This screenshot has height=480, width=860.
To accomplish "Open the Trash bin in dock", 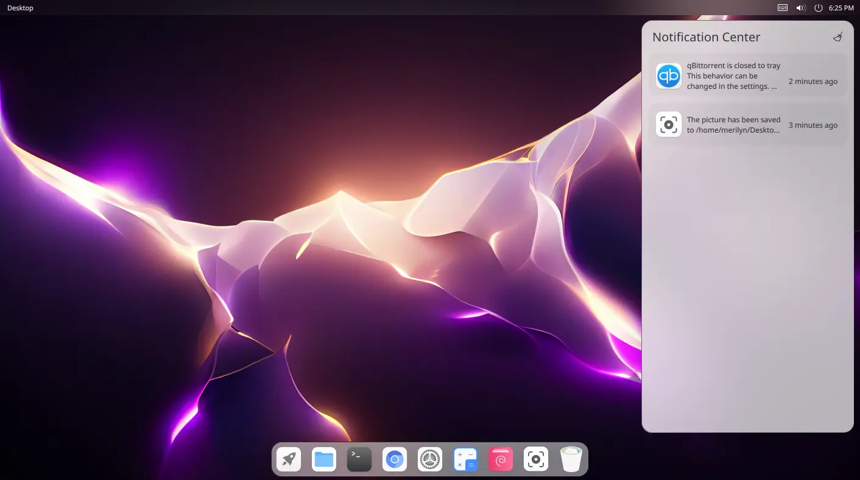I will click(x=571, y=459).
